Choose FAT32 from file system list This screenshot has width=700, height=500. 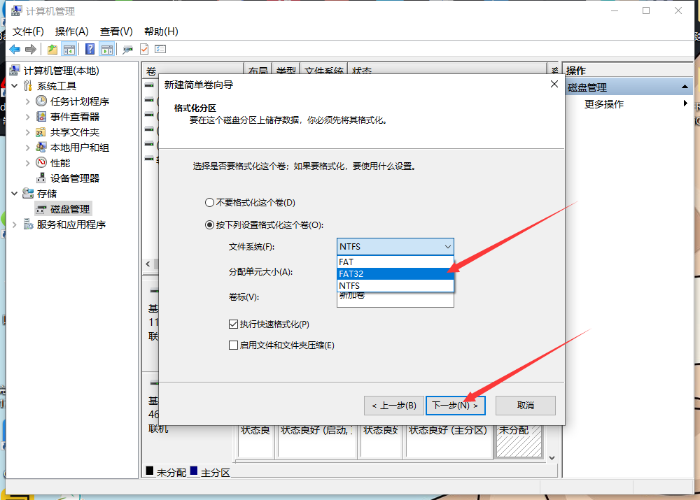click(x=395, y=274)
